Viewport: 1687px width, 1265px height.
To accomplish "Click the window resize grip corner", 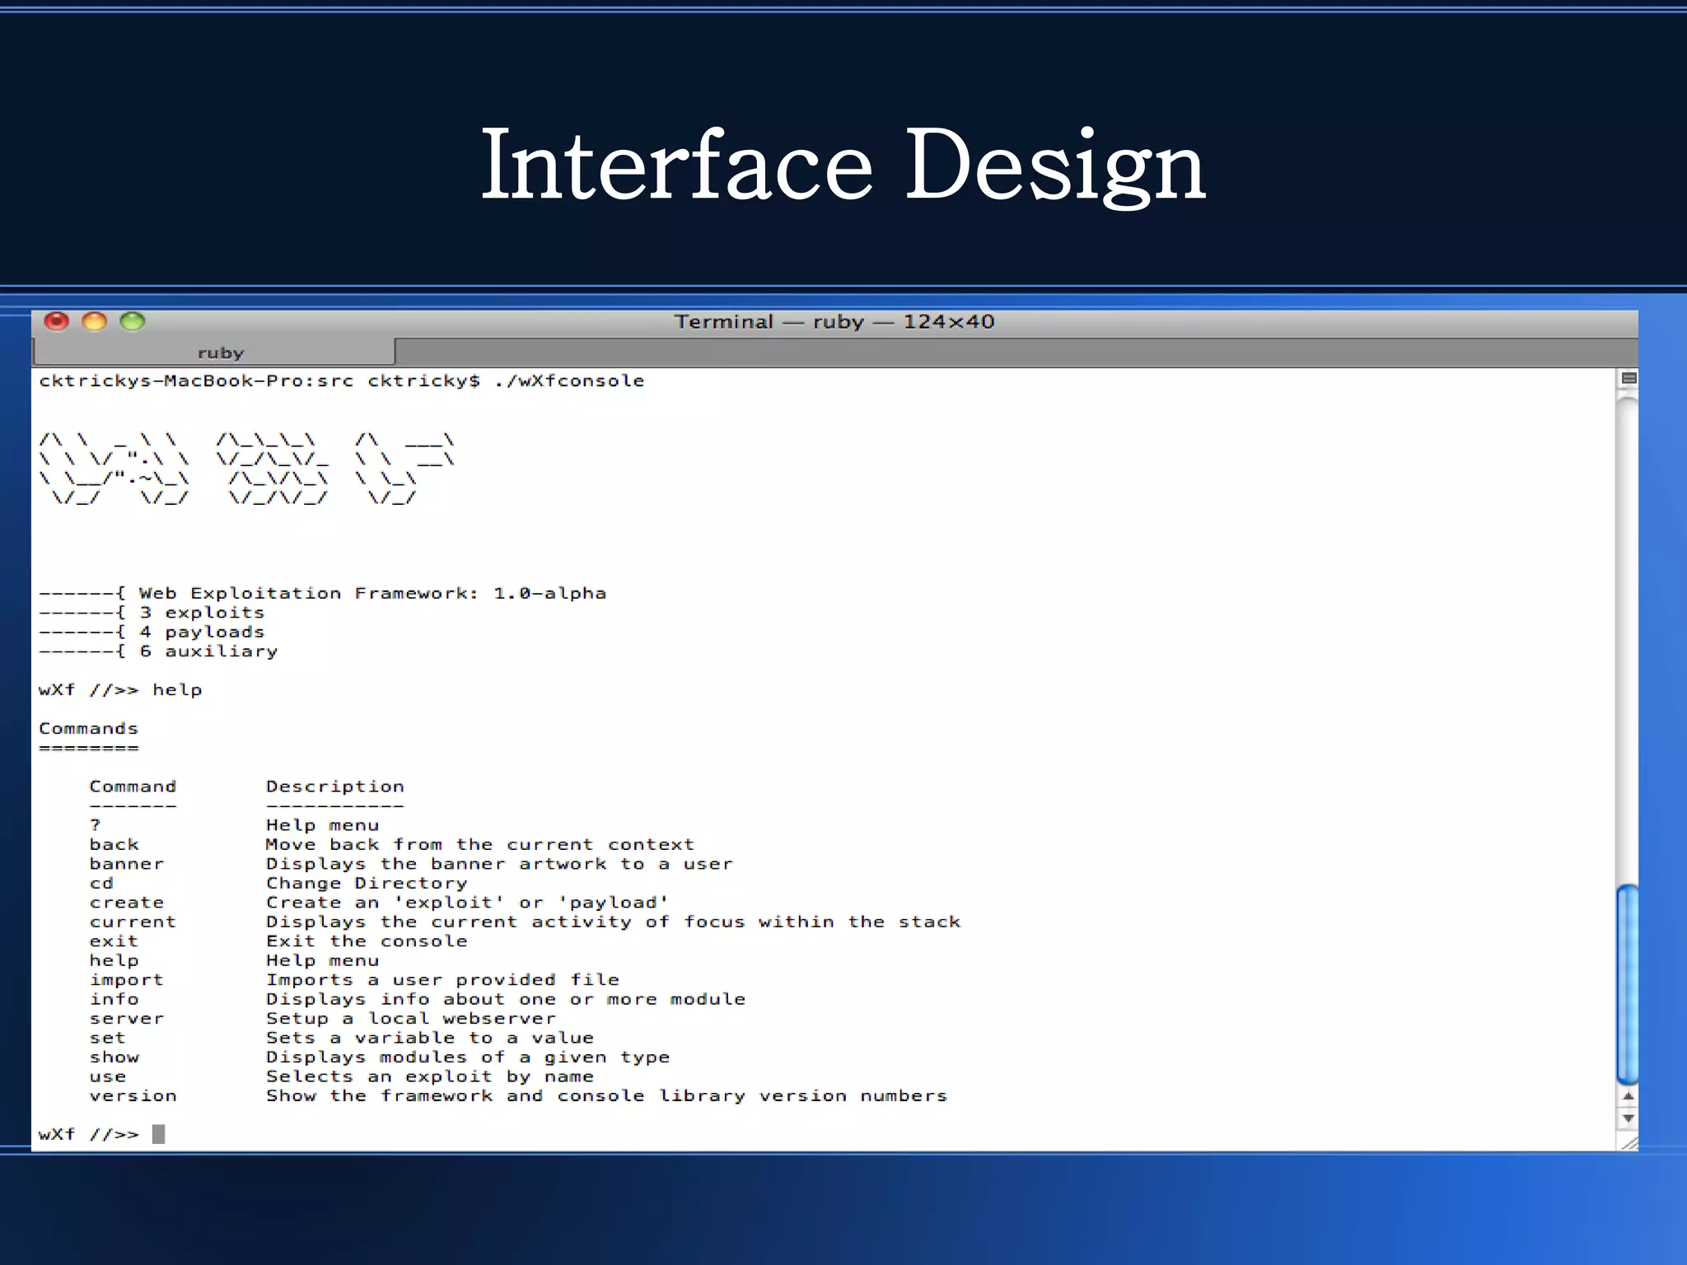I will (x=1629, y=1142).
